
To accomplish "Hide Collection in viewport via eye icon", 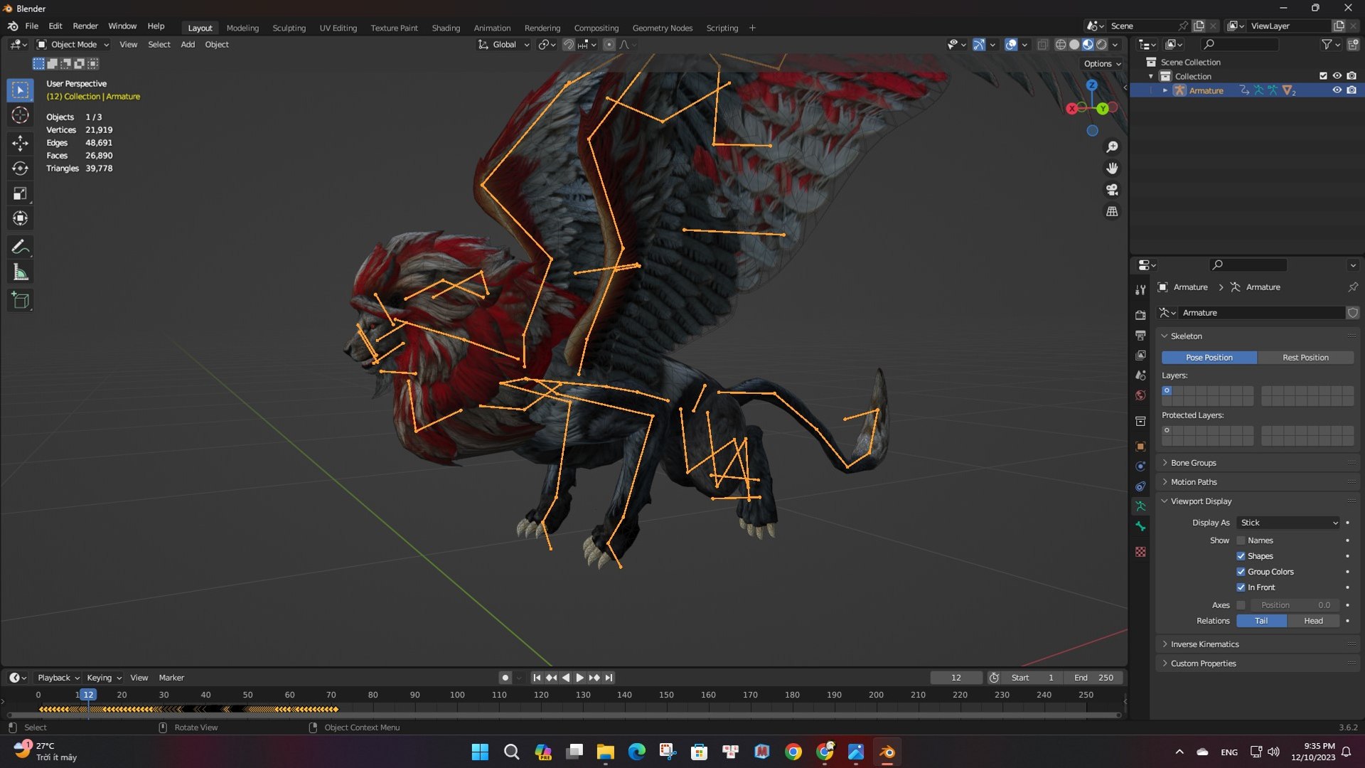I will (x=1337, y=76).
